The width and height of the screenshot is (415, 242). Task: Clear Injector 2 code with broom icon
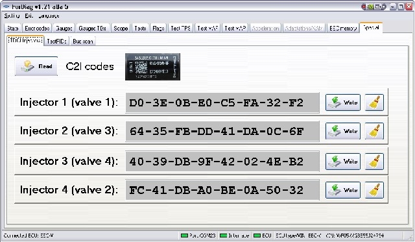point(374,131)
